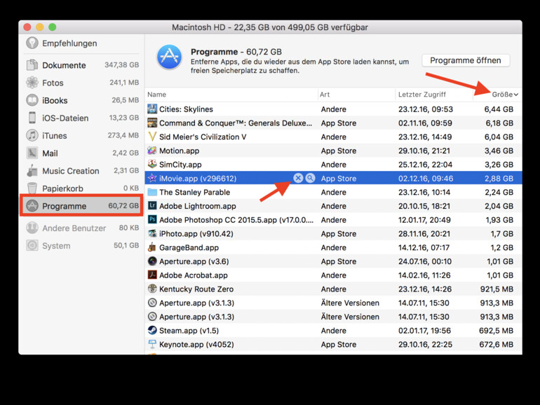Delete iMovie.app with the X icon
The image size is (540, 405).
(x=298, y=178)
